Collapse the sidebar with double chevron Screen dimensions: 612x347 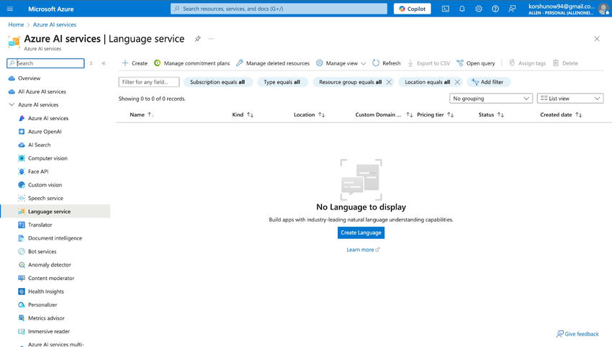coord(104,63)
